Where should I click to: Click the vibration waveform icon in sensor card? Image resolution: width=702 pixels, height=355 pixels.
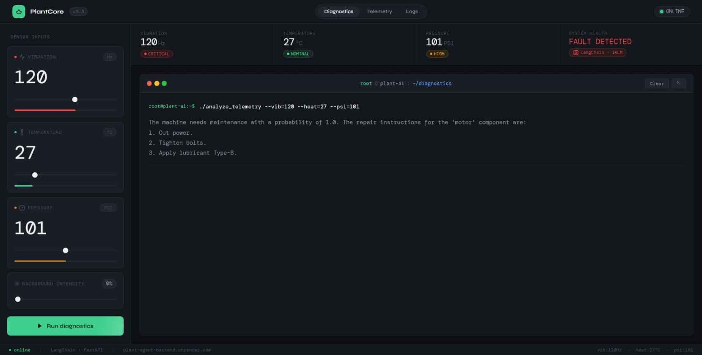[x=22, y=57]
